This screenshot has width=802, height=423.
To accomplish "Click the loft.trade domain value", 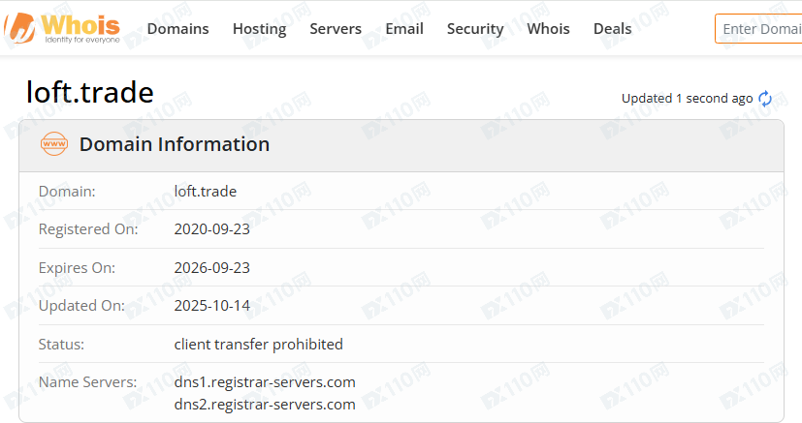I will (x=206, y=192).
